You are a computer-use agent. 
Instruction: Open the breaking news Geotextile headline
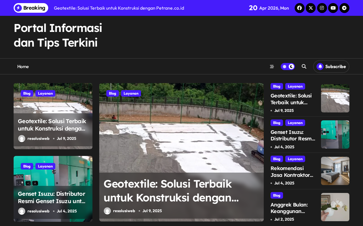pos(119,8)
